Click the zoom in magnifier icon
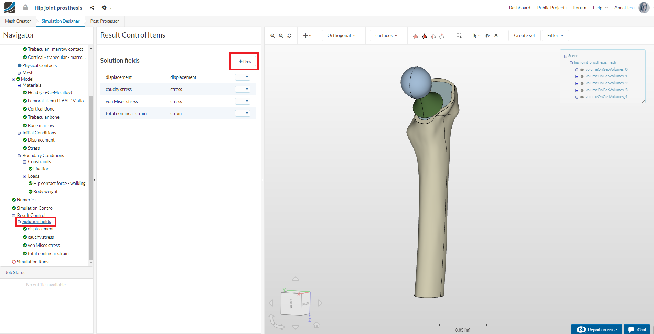 272,36
